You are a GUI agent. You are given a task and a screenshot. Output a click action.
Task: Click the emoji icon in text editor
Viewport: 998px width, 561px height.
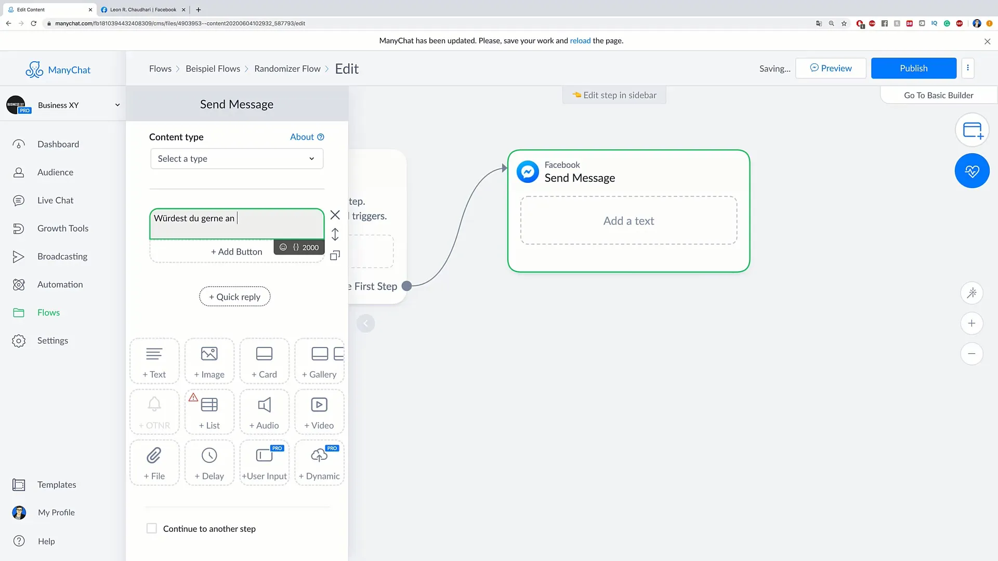click(282, 247)
